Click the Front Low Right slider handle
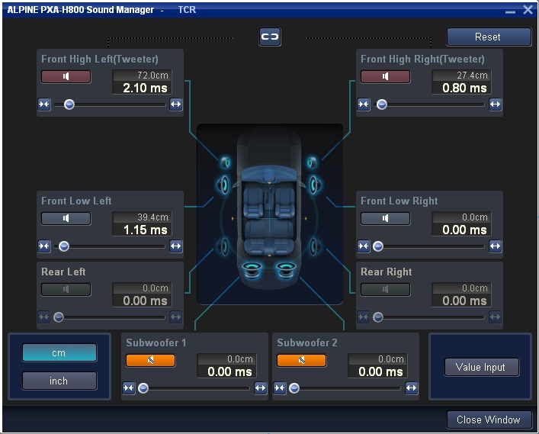 (x=378, y=246)
